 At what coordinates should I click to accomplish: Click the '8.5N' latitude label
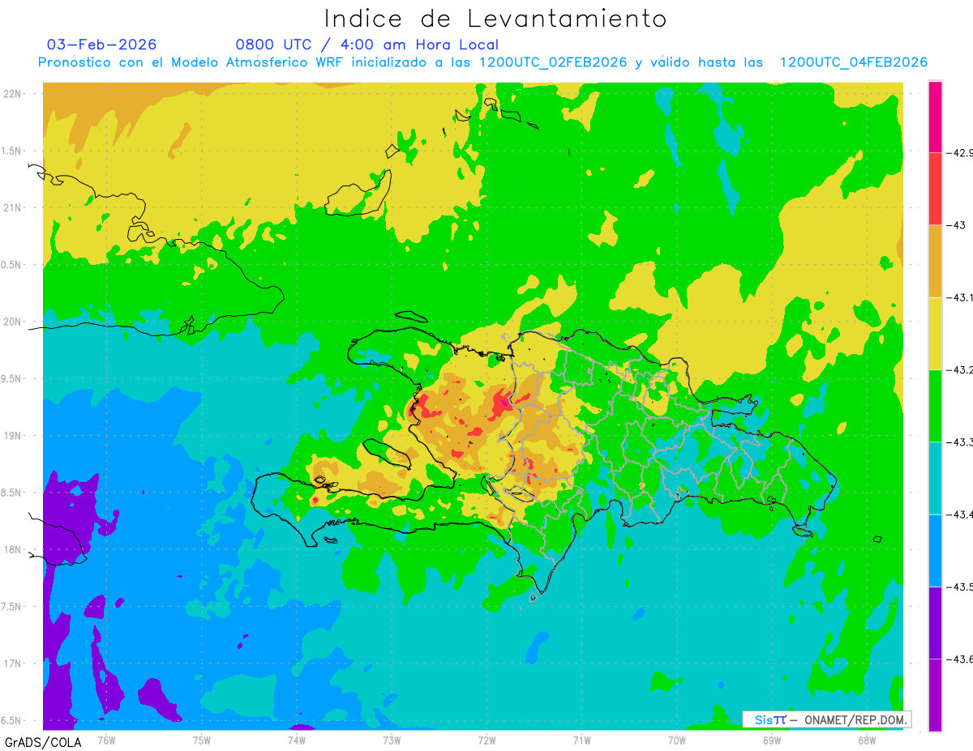(x=12, y=493)
